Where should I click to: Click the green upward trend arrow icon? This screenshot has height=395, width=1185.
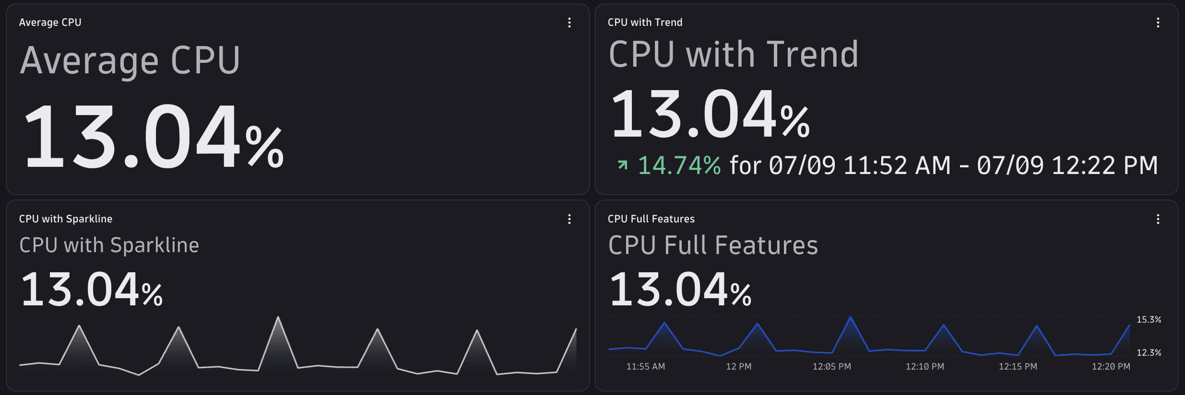[622, 165]
